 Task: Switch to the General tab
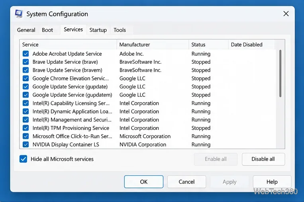click(26, 30)
